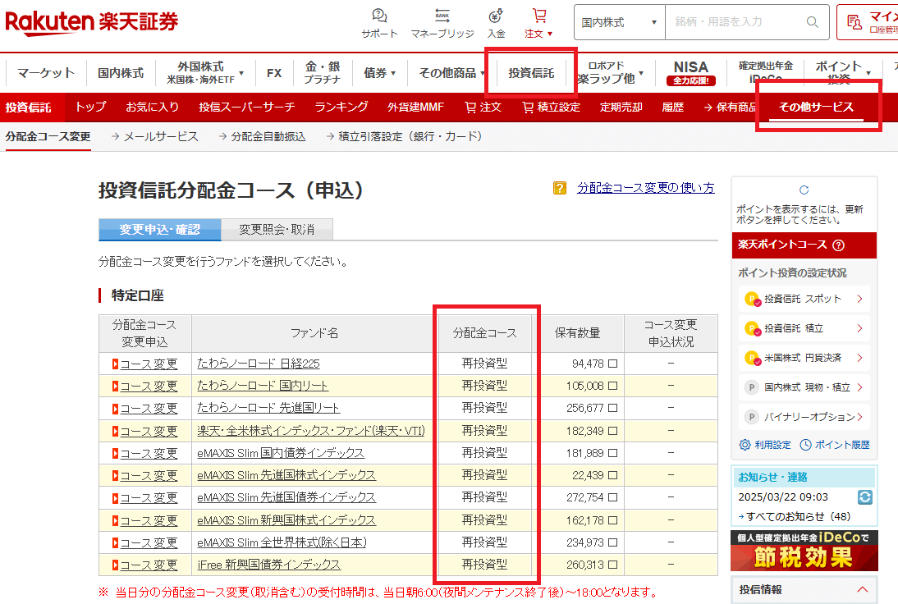Click コース変更 for eMAXIS Slim 全世界株式(除く日本)

tap(149, 542)
